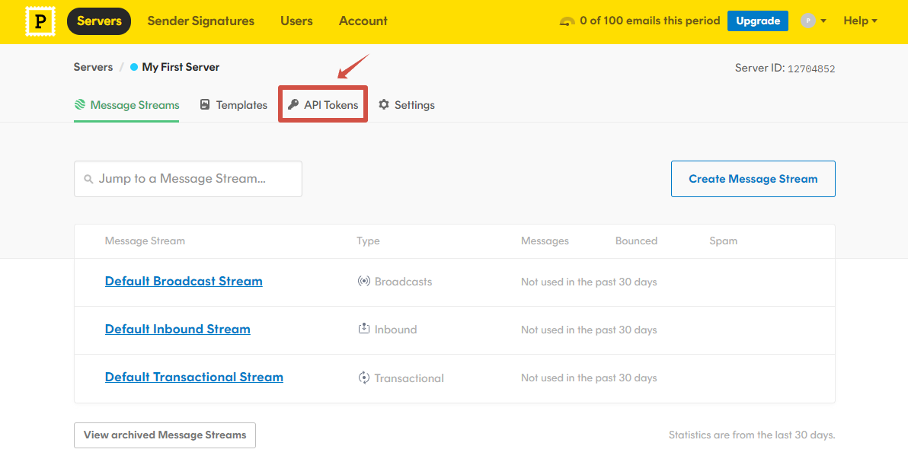Open the Servers section

coord(99,21)
